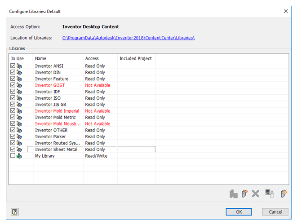297x224 pixels.
Task: Enable In Use checkbox for My Library
Action: (x=13, y=156)
